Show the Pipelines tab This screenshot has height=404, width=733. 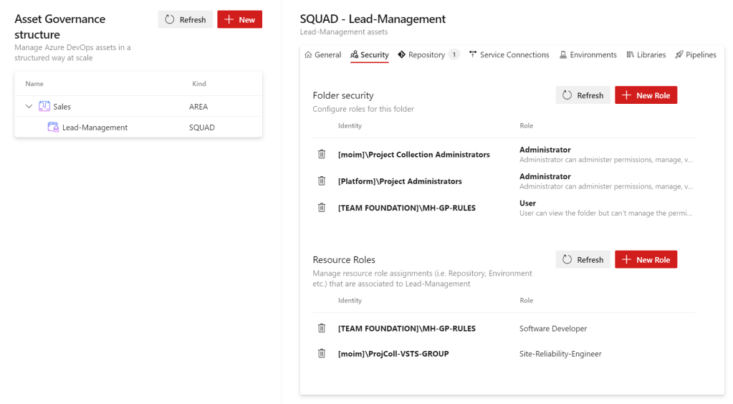(x=695, y=55)
